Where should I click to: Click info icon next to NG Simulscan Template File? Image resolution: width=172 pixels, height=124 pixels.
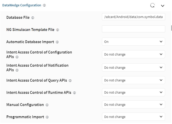[58, 30]
